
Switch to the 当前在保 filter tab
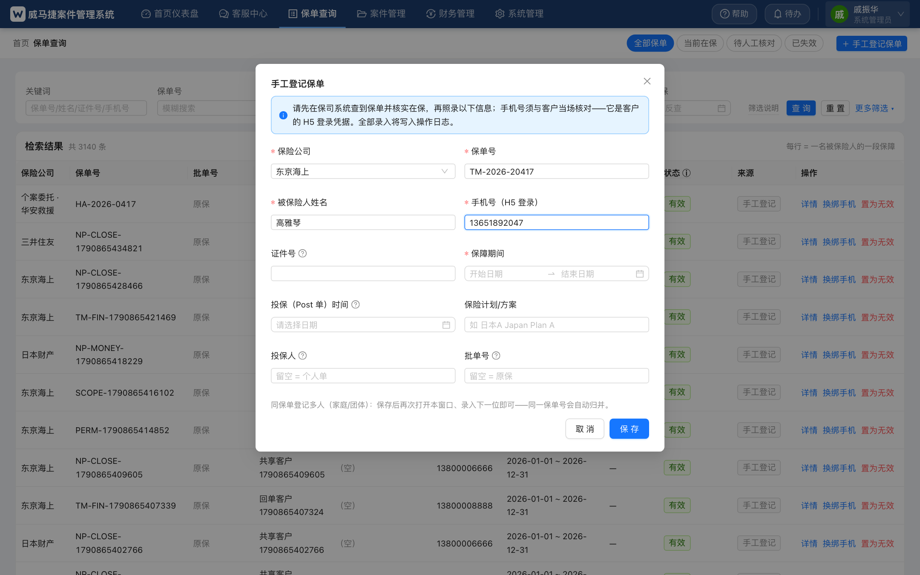700,43
